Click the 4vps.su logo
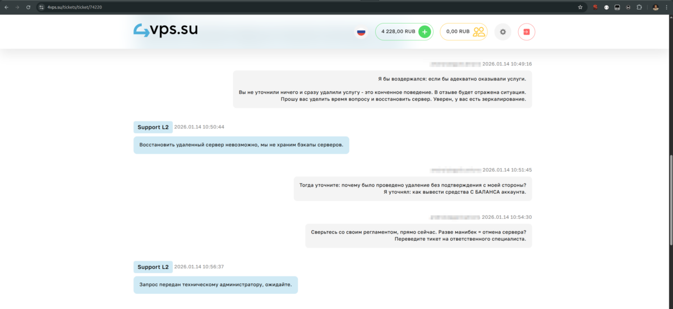This screenshot has width=673, height=309. coord(165,29)
